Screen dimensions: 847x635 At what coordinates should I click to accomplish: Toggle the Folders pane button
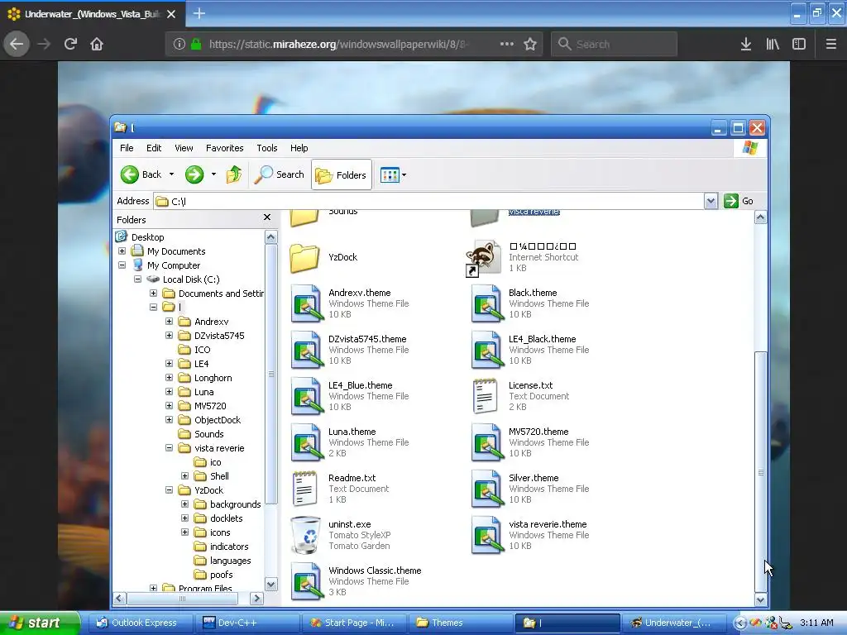(342, 174)
